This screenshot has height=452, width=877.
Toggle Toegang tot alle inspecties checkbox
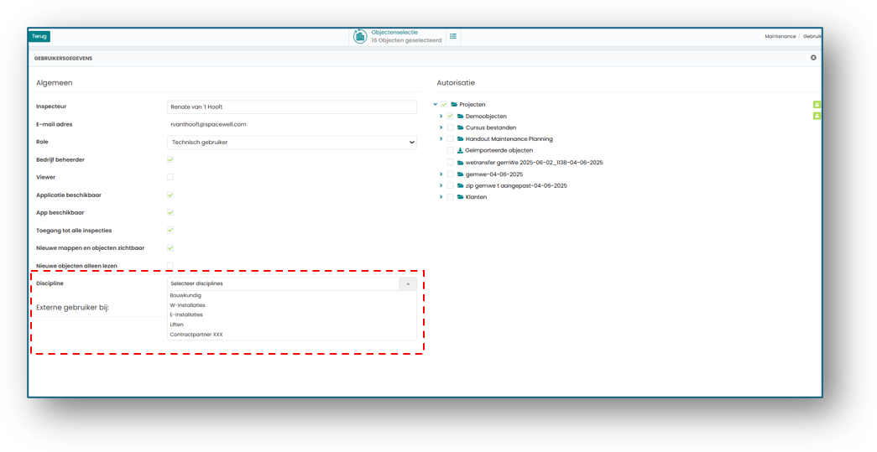point(170,230)
